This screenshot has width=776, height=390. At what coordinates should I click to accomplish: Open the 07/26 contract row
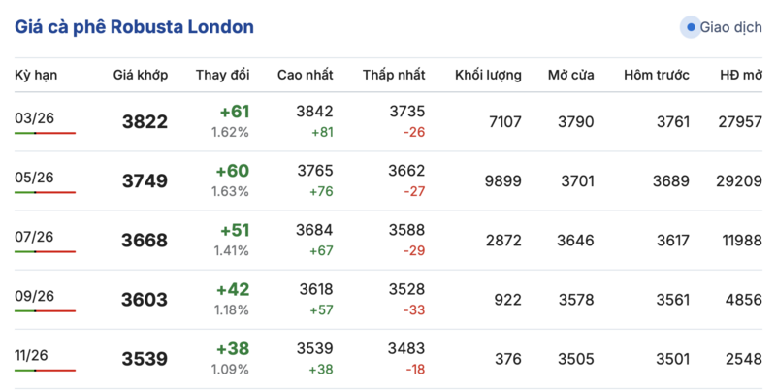tap(33, 237)
